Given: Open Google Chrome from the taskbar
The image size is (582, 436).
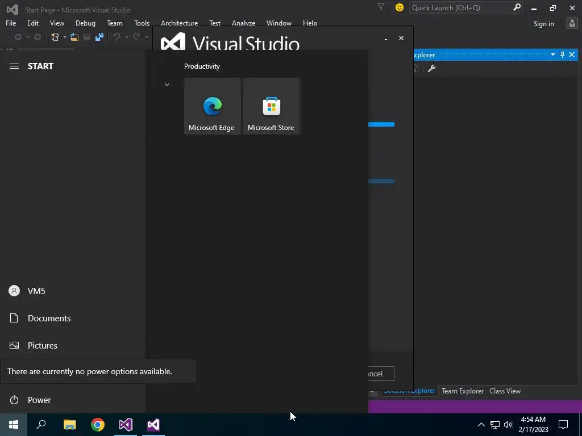Looking at the screenshot, I should (x=98, y=425).
